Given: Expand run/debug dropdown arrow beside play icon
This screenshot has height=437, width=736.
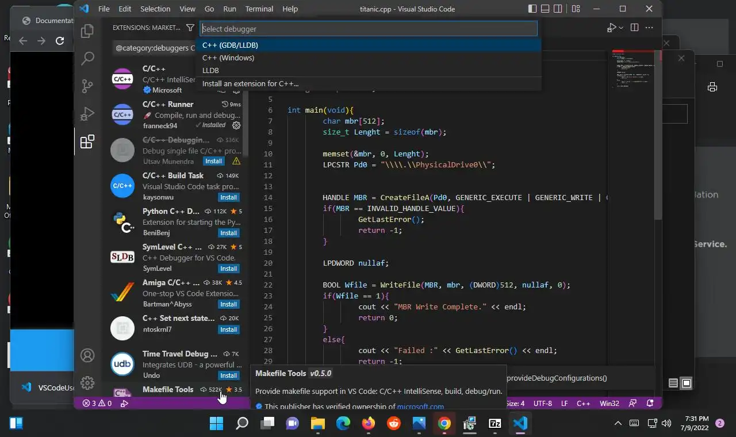Looking at the screenshot, I should (621, 28).
